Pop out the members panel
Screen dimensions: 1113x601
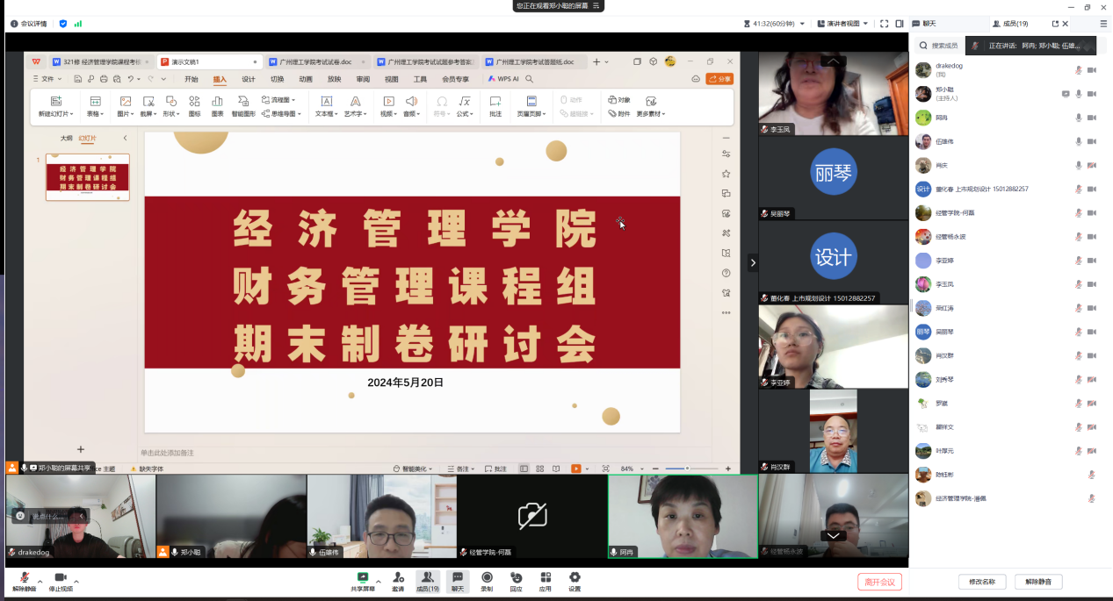tap(1054, 24)
